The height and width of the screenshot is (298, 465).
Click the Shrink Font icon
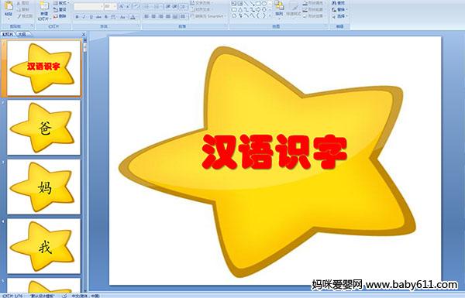(128, 6)
